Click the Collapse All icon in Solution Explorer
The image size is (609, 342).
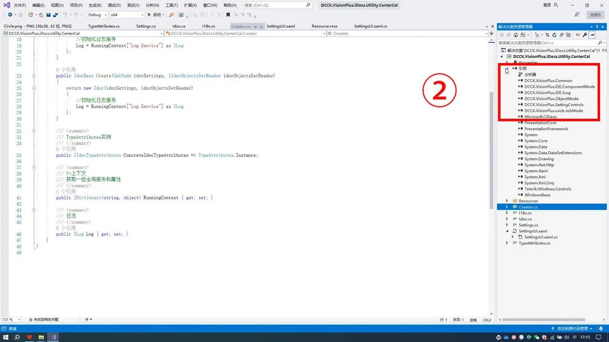561,35
